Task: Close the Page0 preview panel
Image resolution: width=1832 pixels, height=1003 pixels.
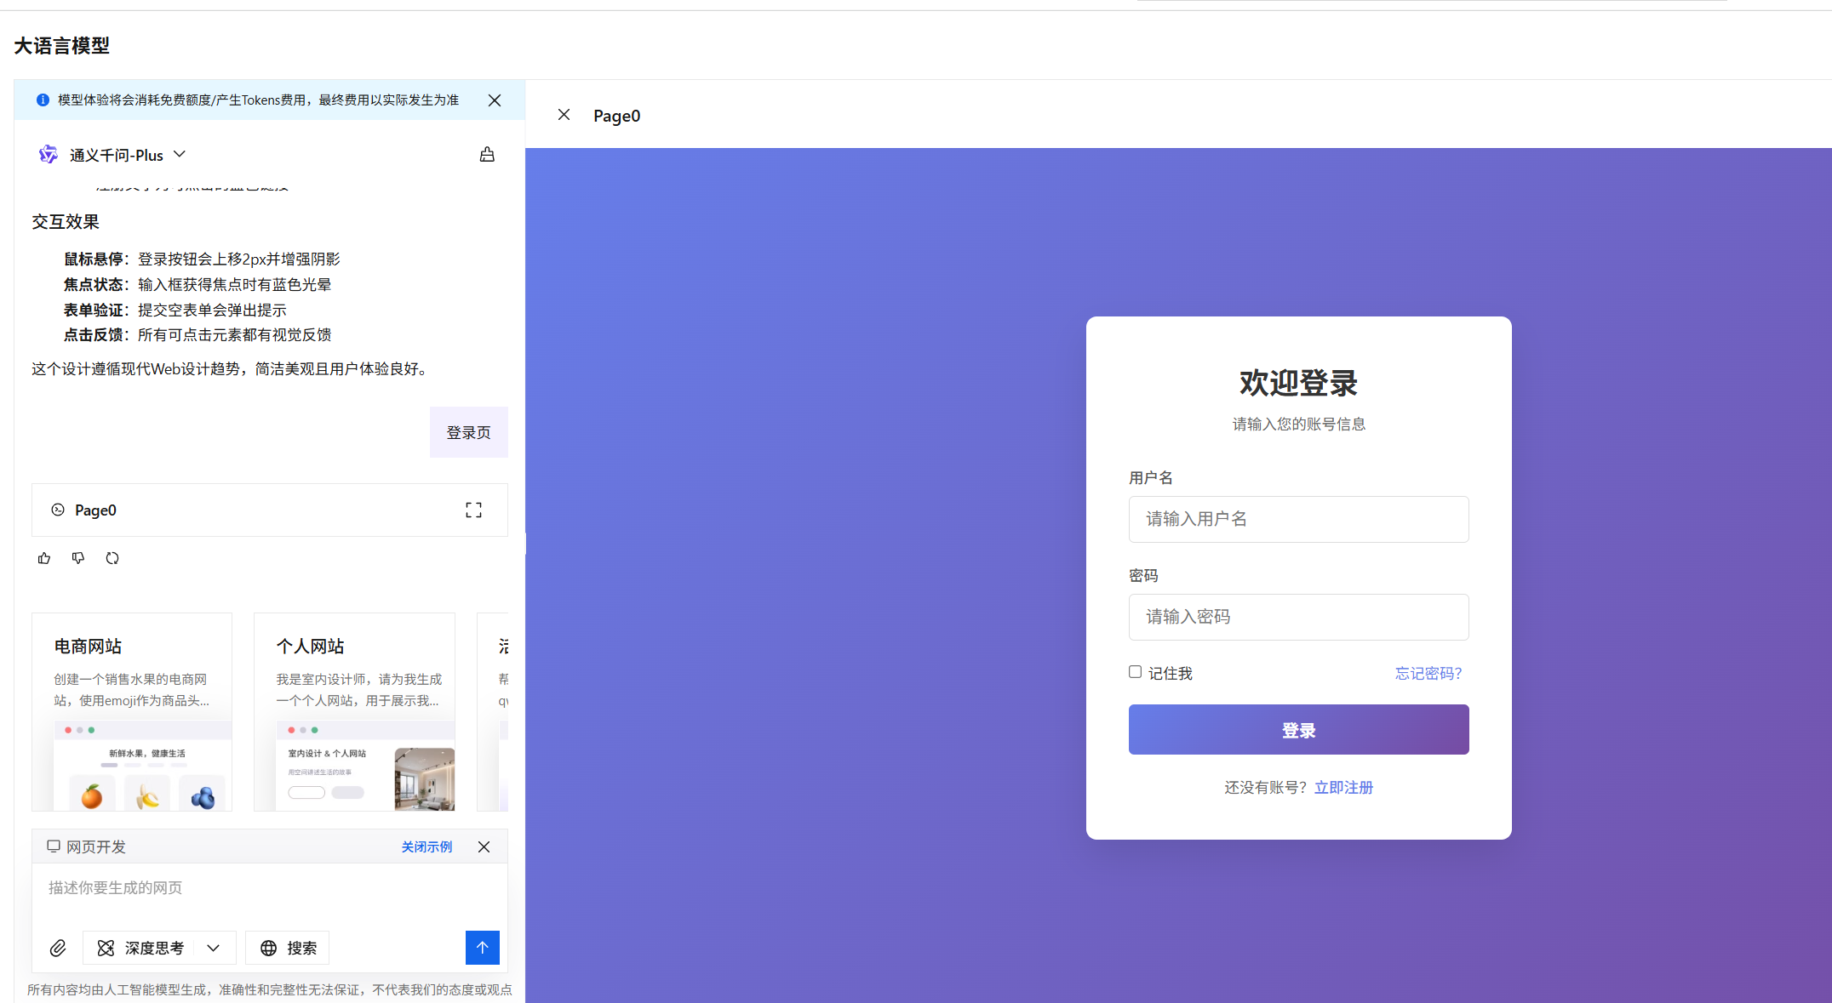Action: tap(564, 115)
